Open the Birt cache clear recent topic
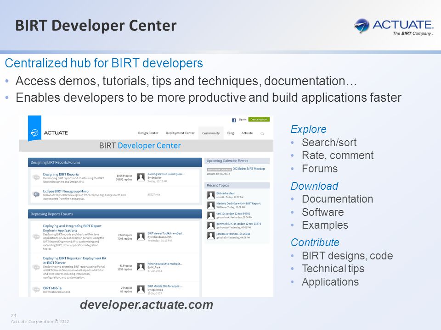 pos(225,193)
